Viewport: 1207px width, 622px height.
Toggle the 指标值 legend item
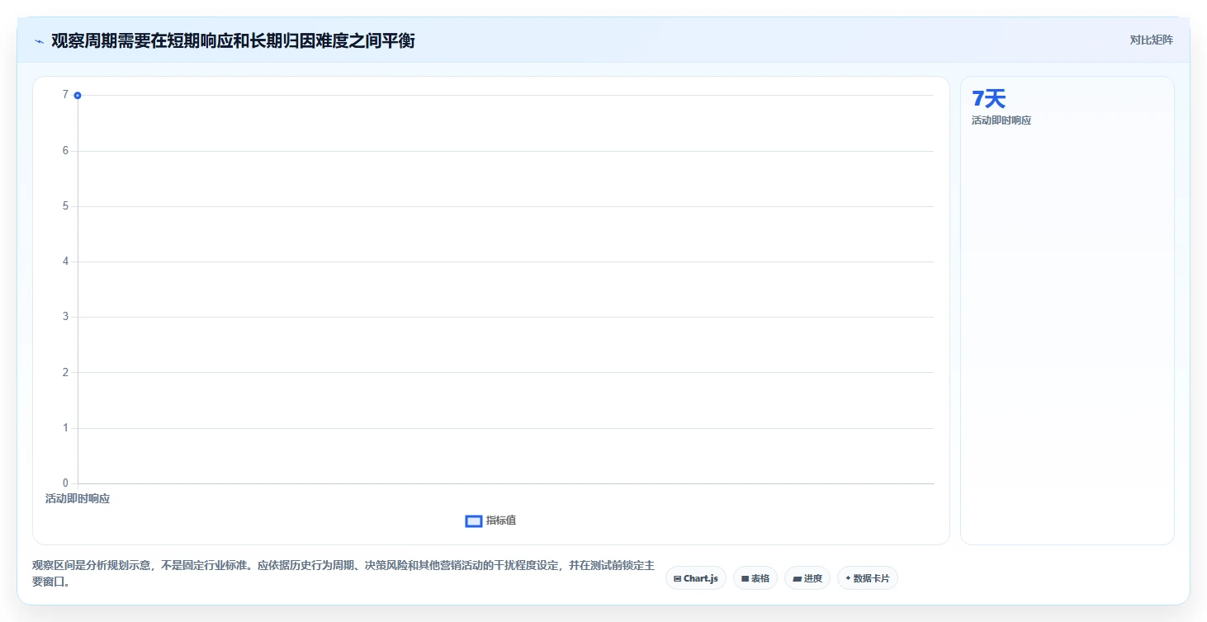pyautogui.click(x=491, y=521)
